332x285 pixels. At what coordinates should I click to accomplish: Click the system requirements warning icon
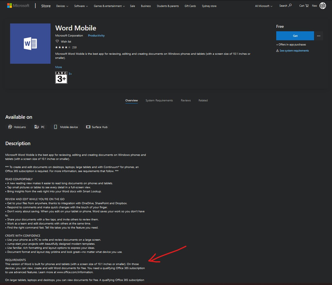pyautogui.click(x=277, y=50)
